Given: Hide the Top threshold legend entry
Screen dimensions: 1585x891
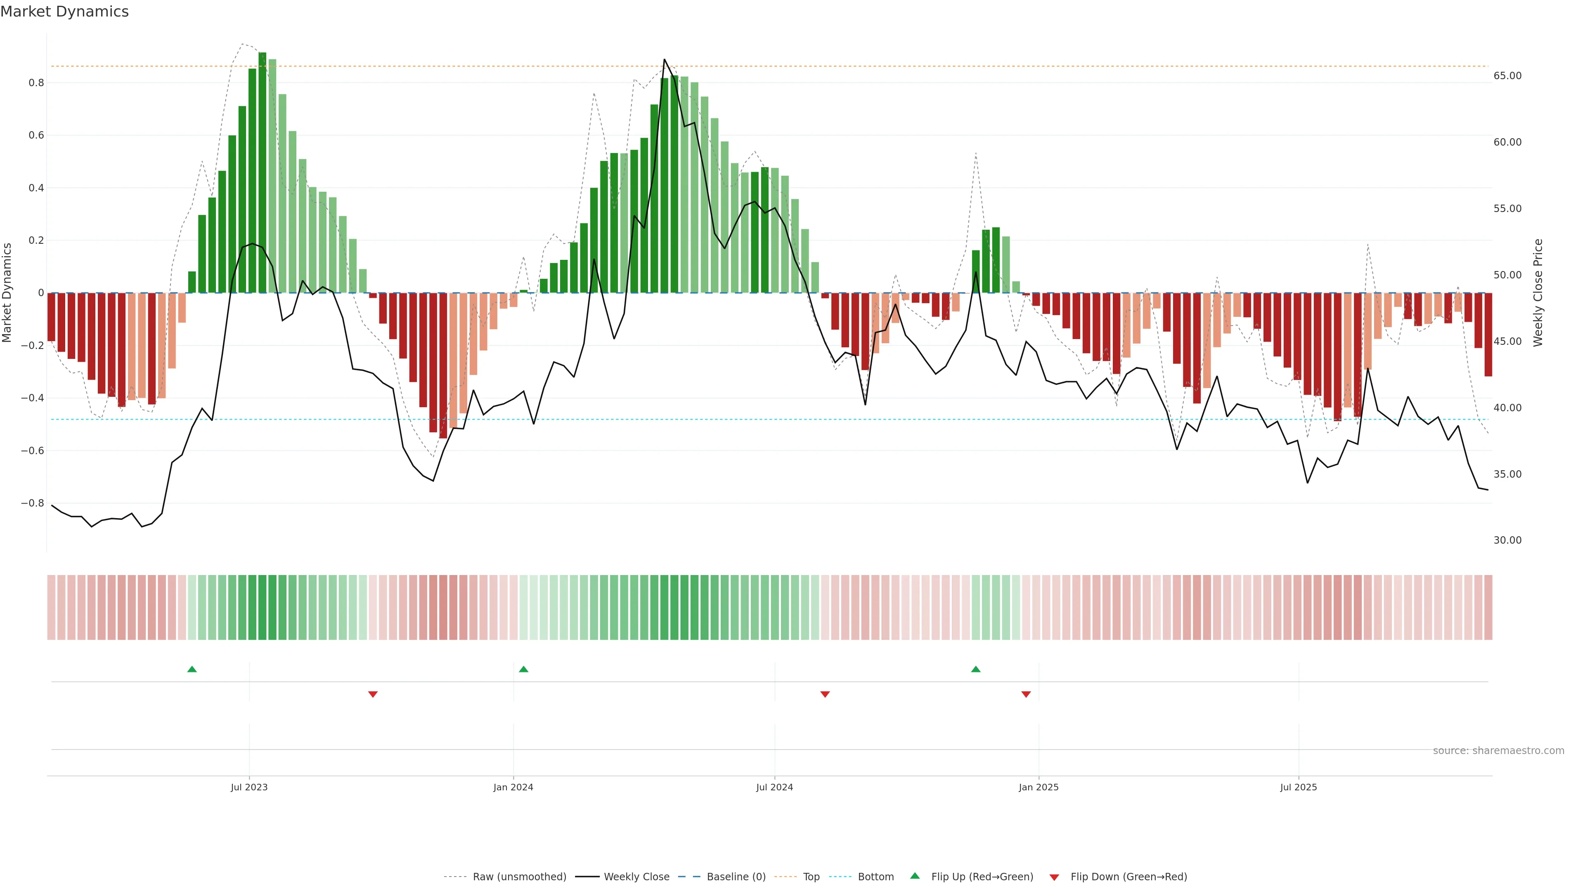Looking at the screenshot, I should [x=811, y=877].
